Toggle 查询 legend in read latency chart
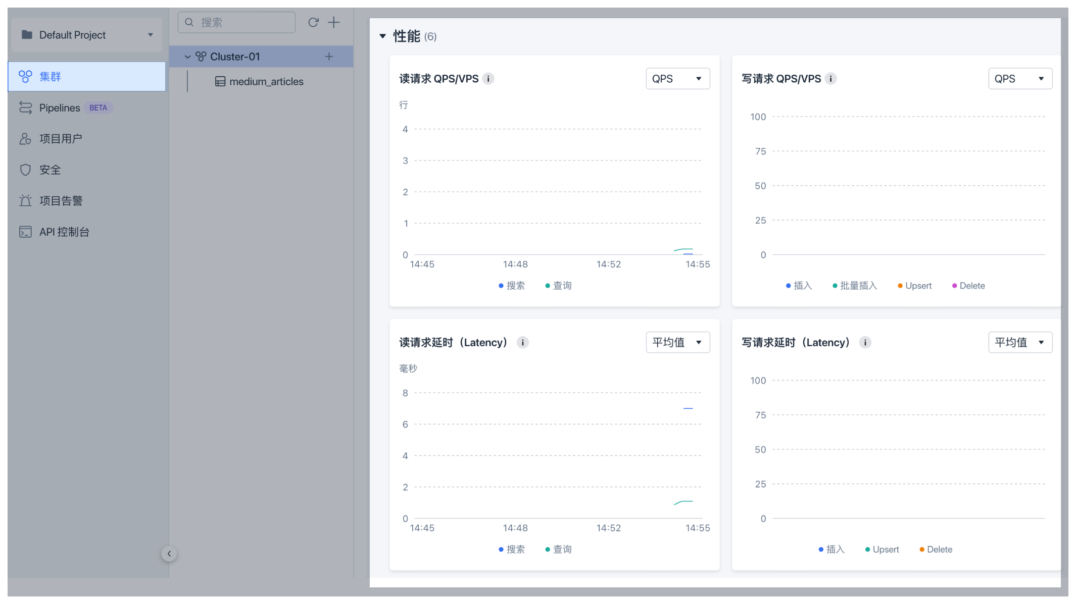This screenshot has height=604, width=1076. (x=558, y=550)
